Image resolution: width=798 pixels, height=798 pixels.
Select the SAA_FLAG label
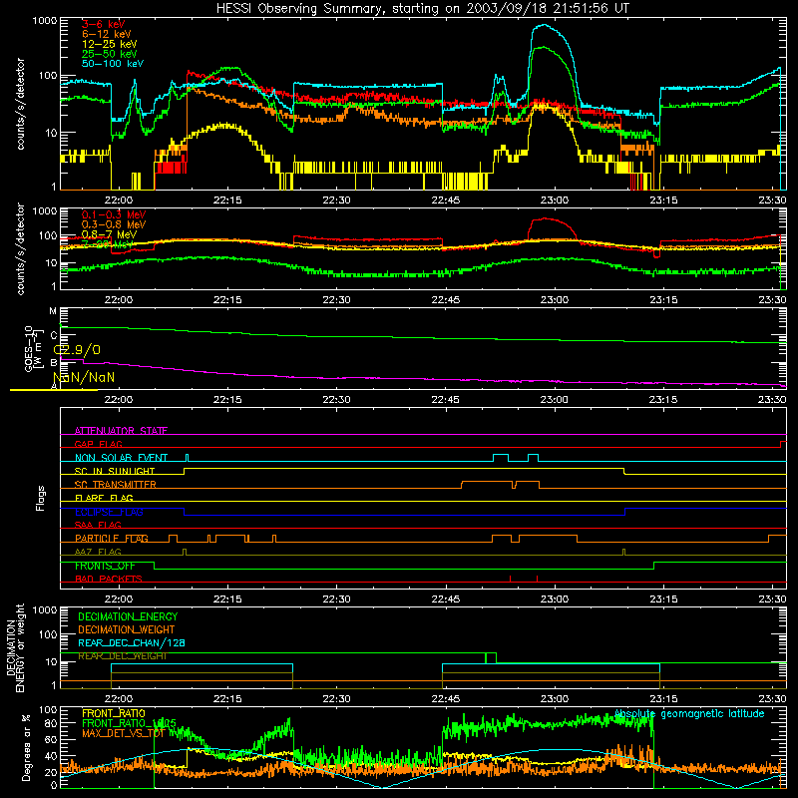point(98,525)
